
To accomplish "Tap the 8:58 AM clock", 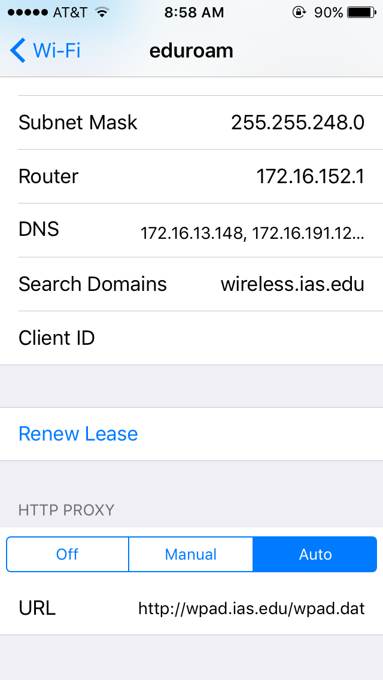I will (194, 13).
